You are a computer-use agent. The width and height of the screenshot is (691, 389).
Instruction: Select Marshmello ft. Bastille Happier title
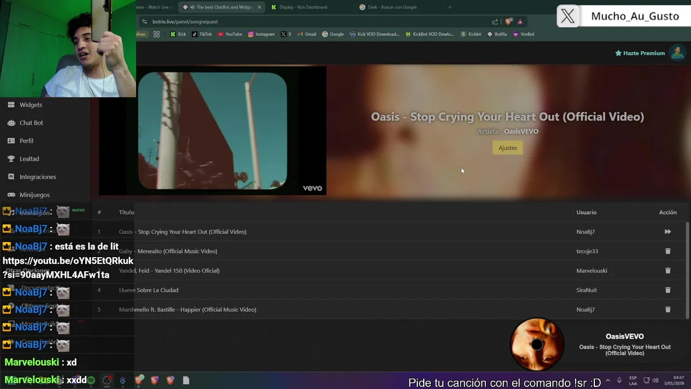[x=187, y=310]
